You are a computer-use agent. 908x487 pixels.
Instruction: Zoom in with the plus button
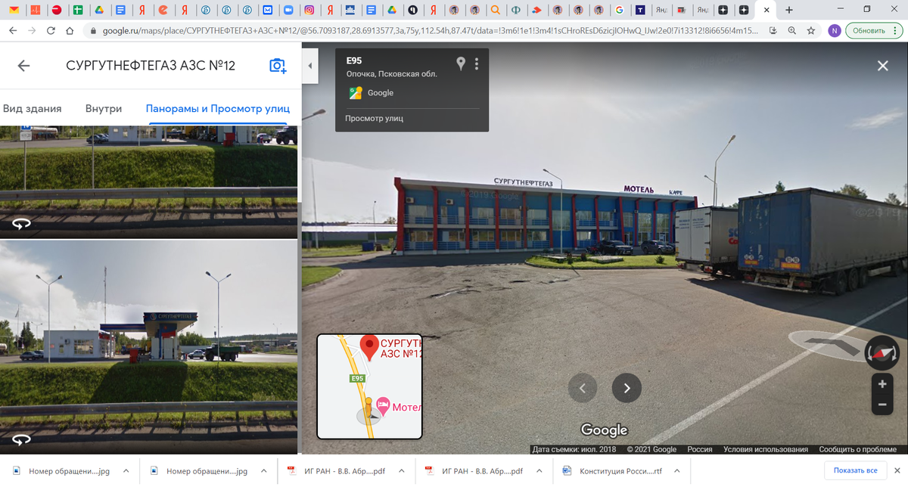(882, 384)
